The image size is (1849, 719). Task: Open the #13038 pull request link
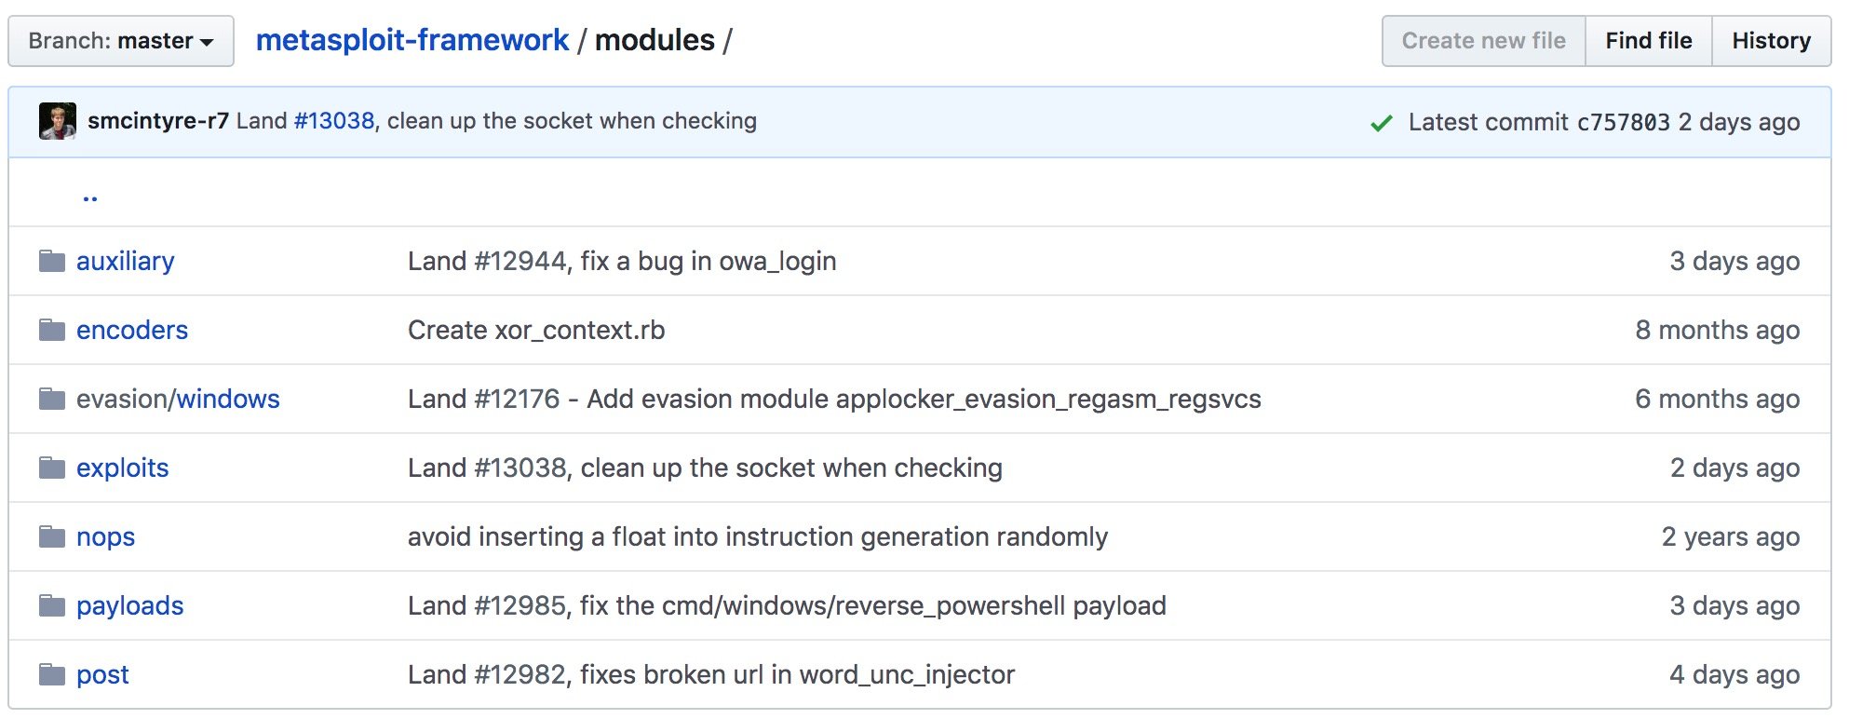pos(333,121)
